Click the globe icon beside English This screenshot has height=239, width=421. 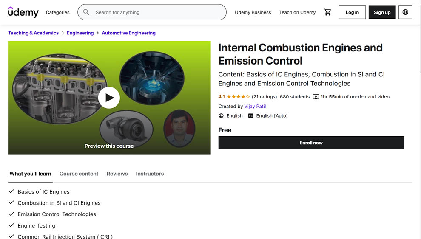[221, 116]
